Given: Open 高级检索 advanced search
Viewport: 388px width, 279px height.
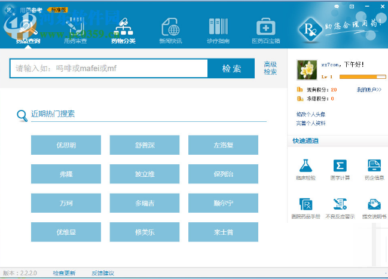Looking at the screenshot, I should point(270,68).
